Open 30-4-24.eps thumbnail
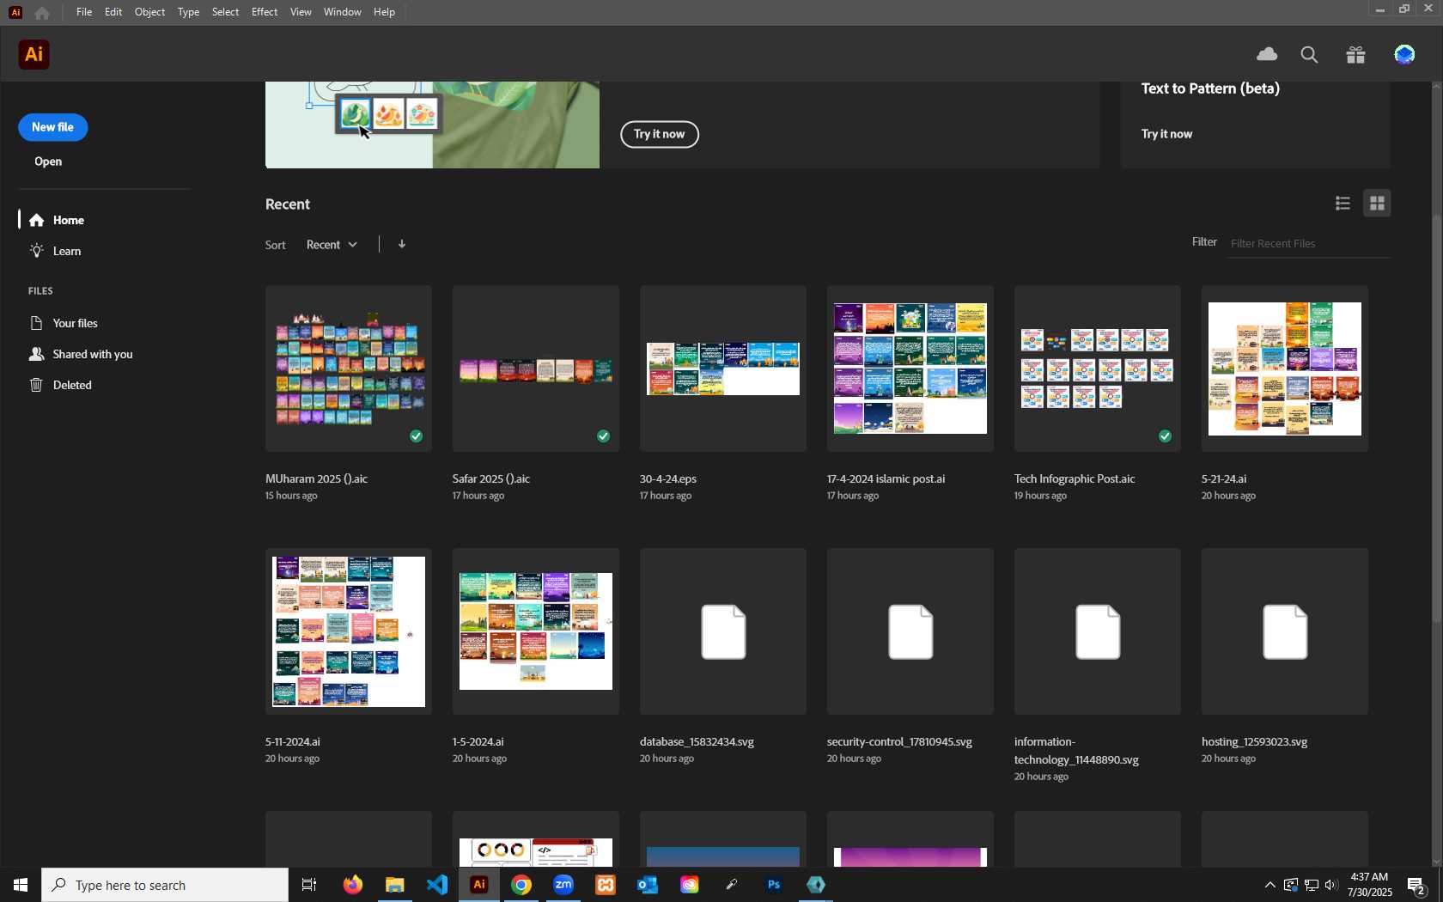 723,369
